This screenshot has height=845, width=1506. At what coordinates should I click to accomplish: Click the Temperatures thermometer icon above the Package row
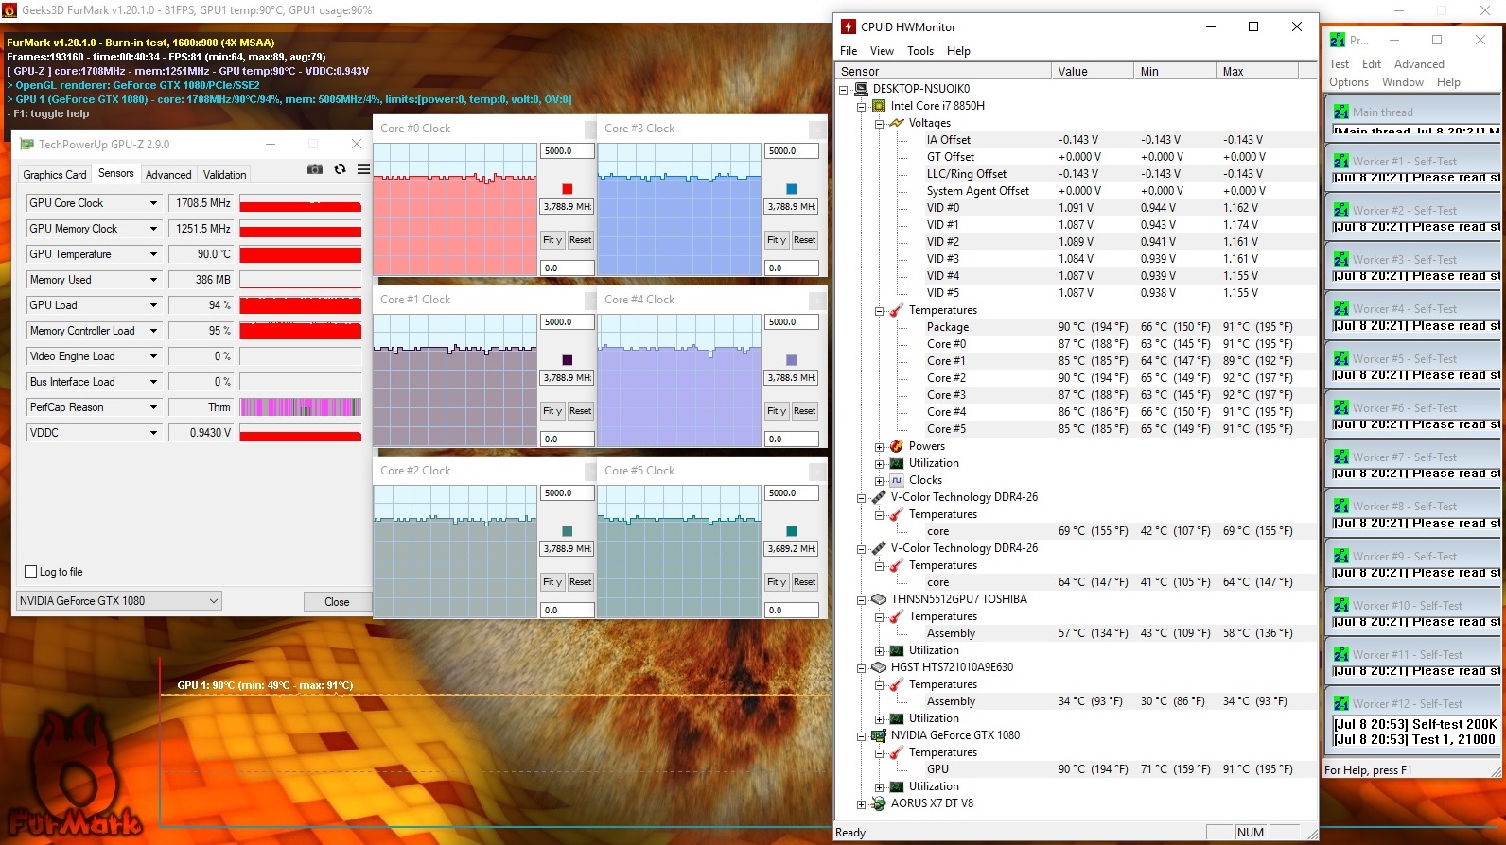897,310
